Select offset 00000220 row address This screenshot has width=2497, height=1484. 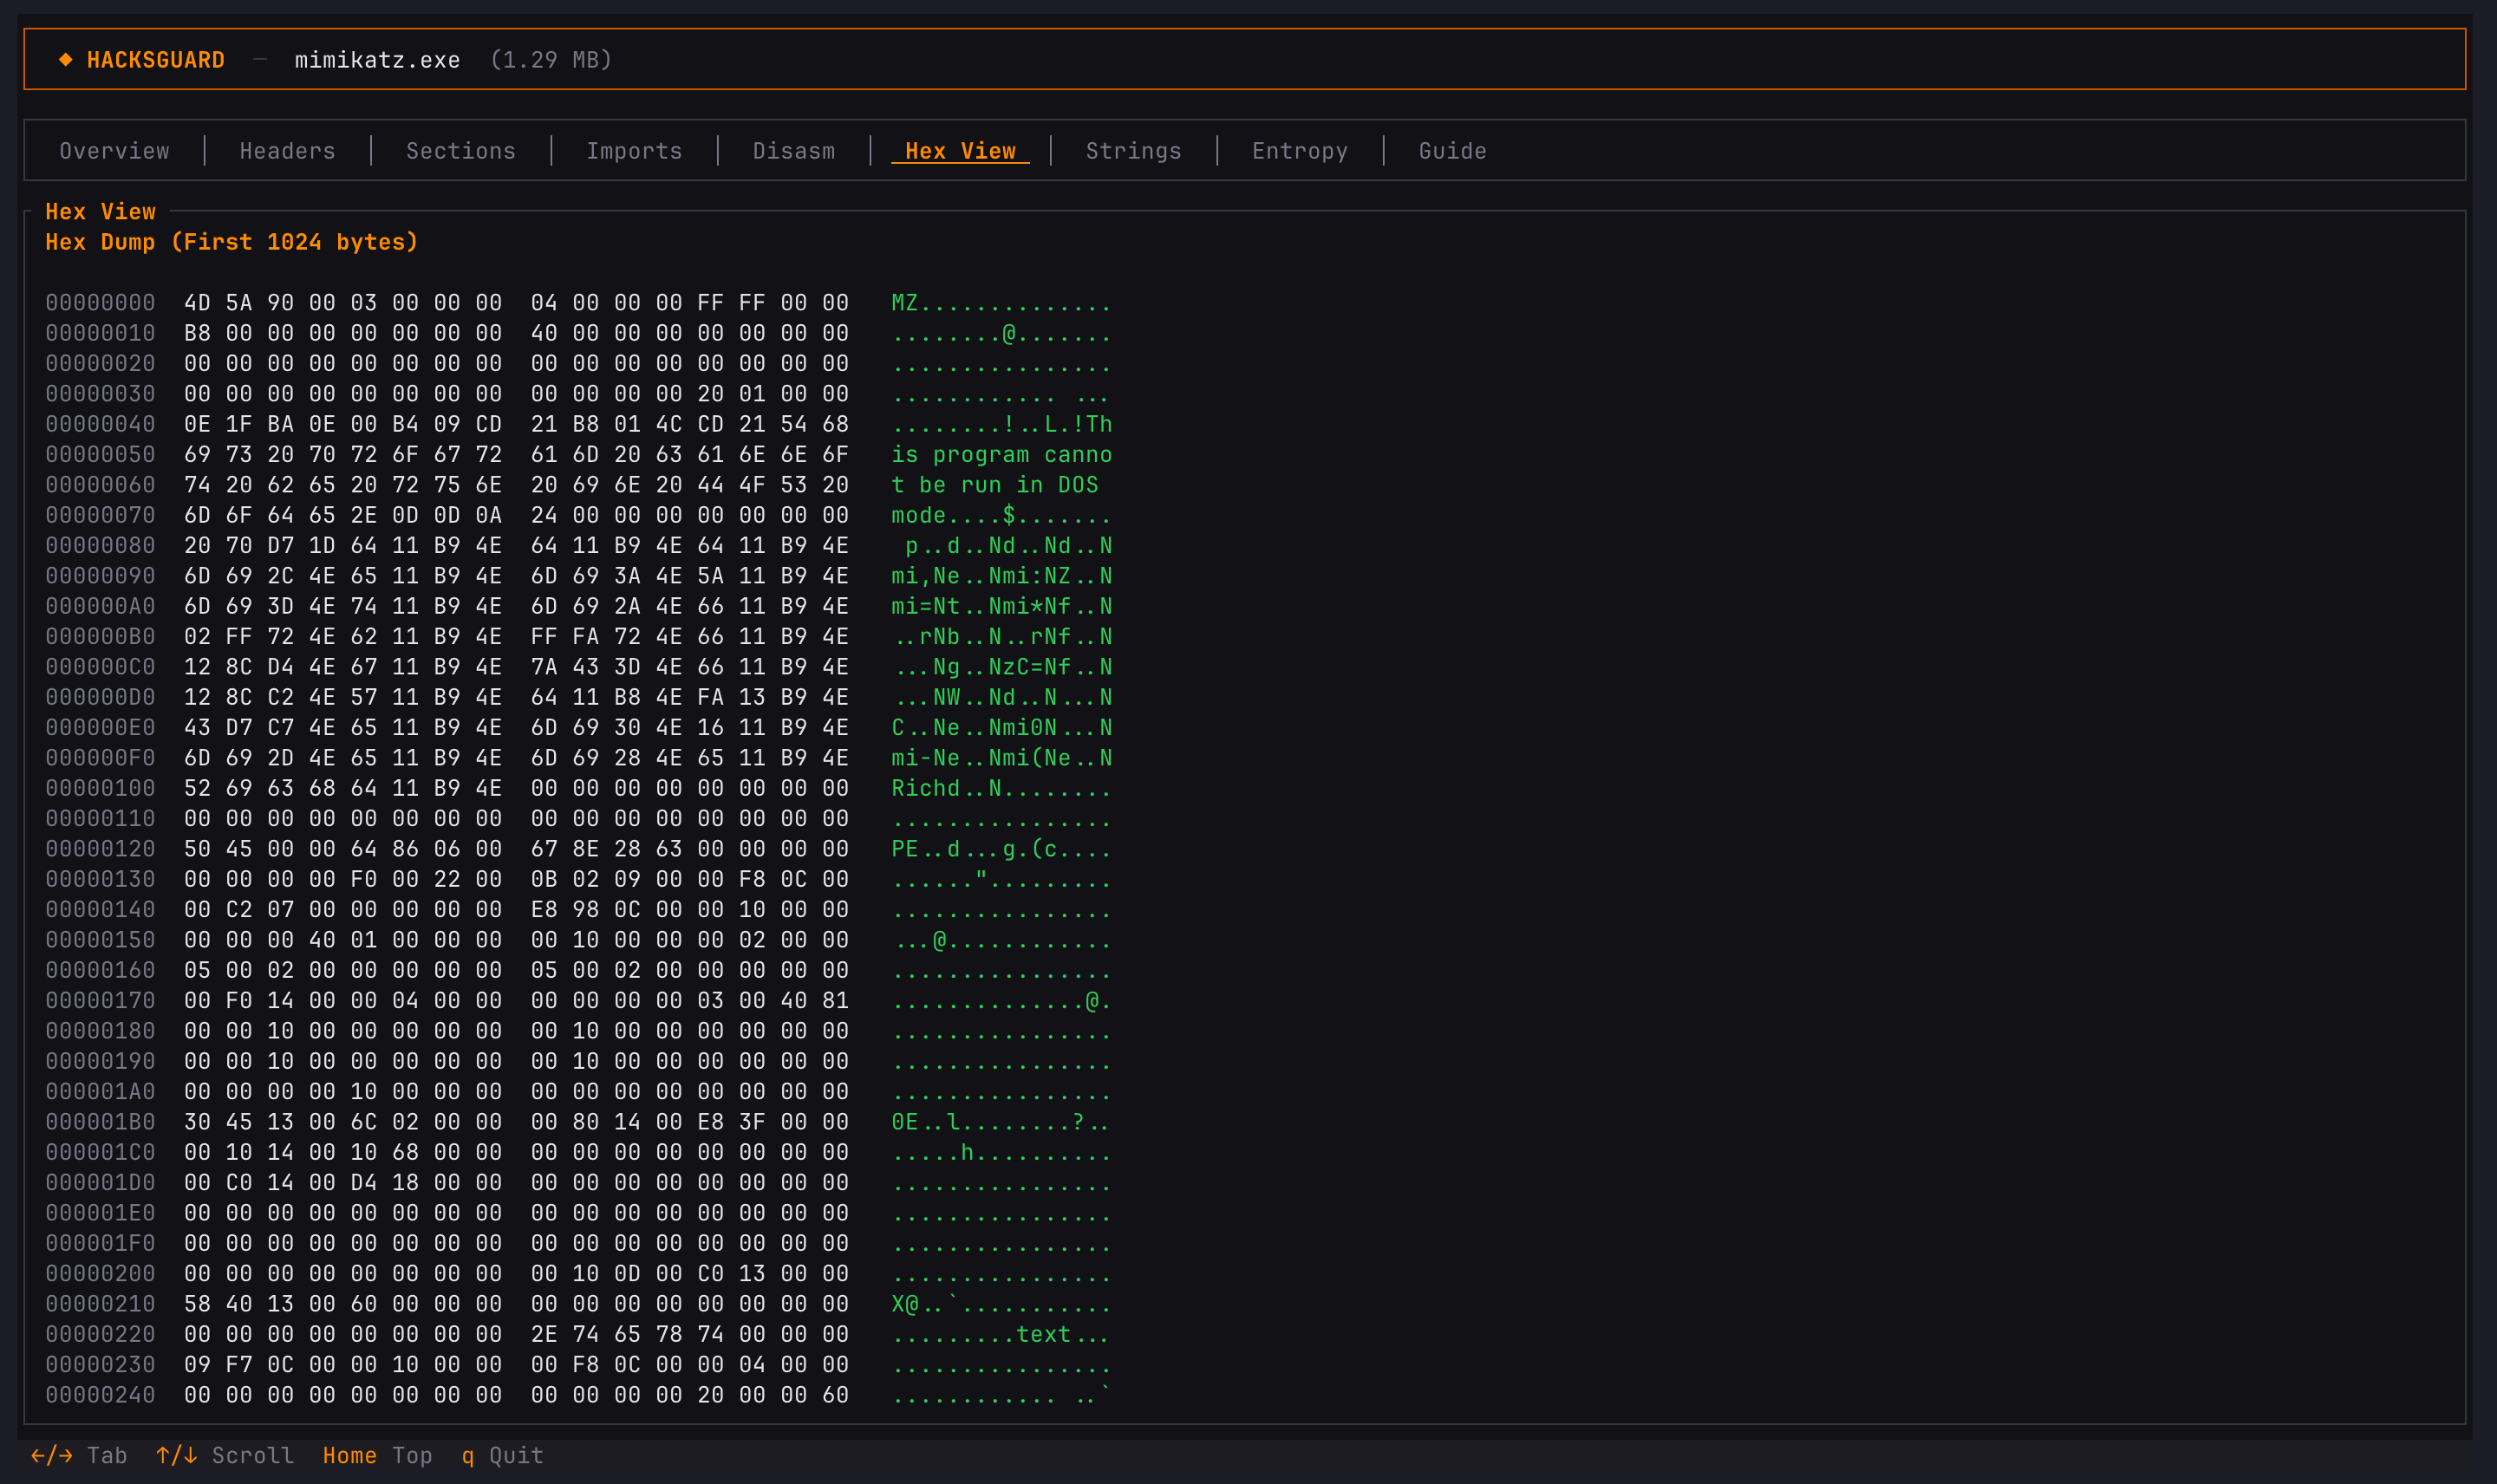click(100, 1334)
